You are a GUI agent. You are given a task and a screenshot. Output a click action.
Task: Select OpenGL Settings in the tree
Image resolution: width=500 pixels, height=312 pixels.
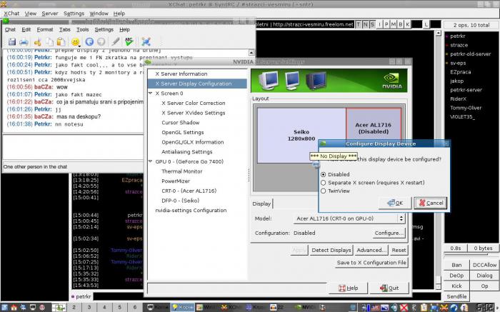click(x=182, y=132)
